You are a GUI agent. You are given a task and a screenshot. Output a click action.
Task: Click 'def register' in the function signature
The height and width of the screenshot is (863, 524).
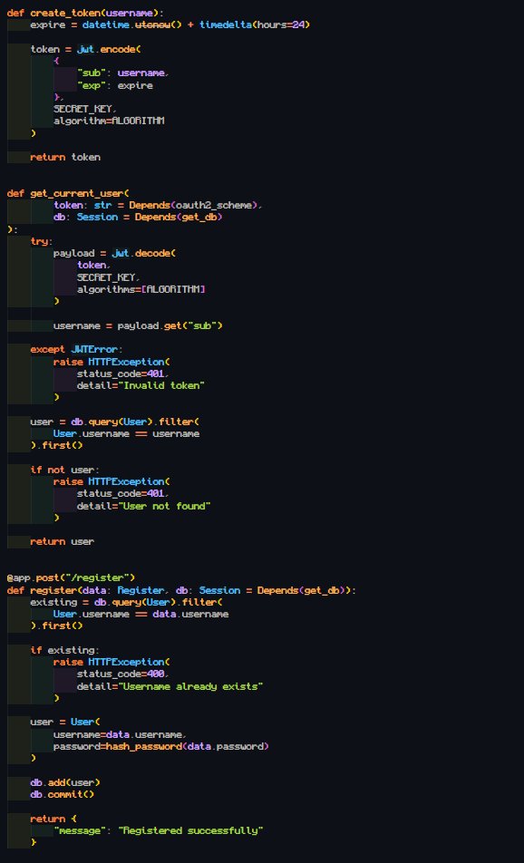click(x=42, y=590)
